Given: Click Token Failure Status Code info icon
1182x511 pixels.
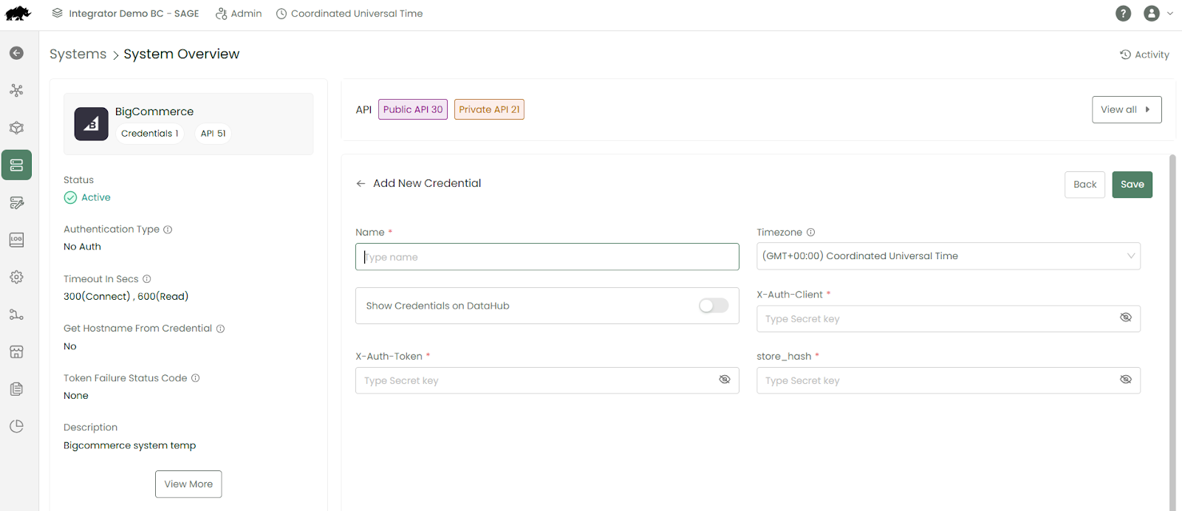Looking at the screenshot, I should tap(196, 378).
